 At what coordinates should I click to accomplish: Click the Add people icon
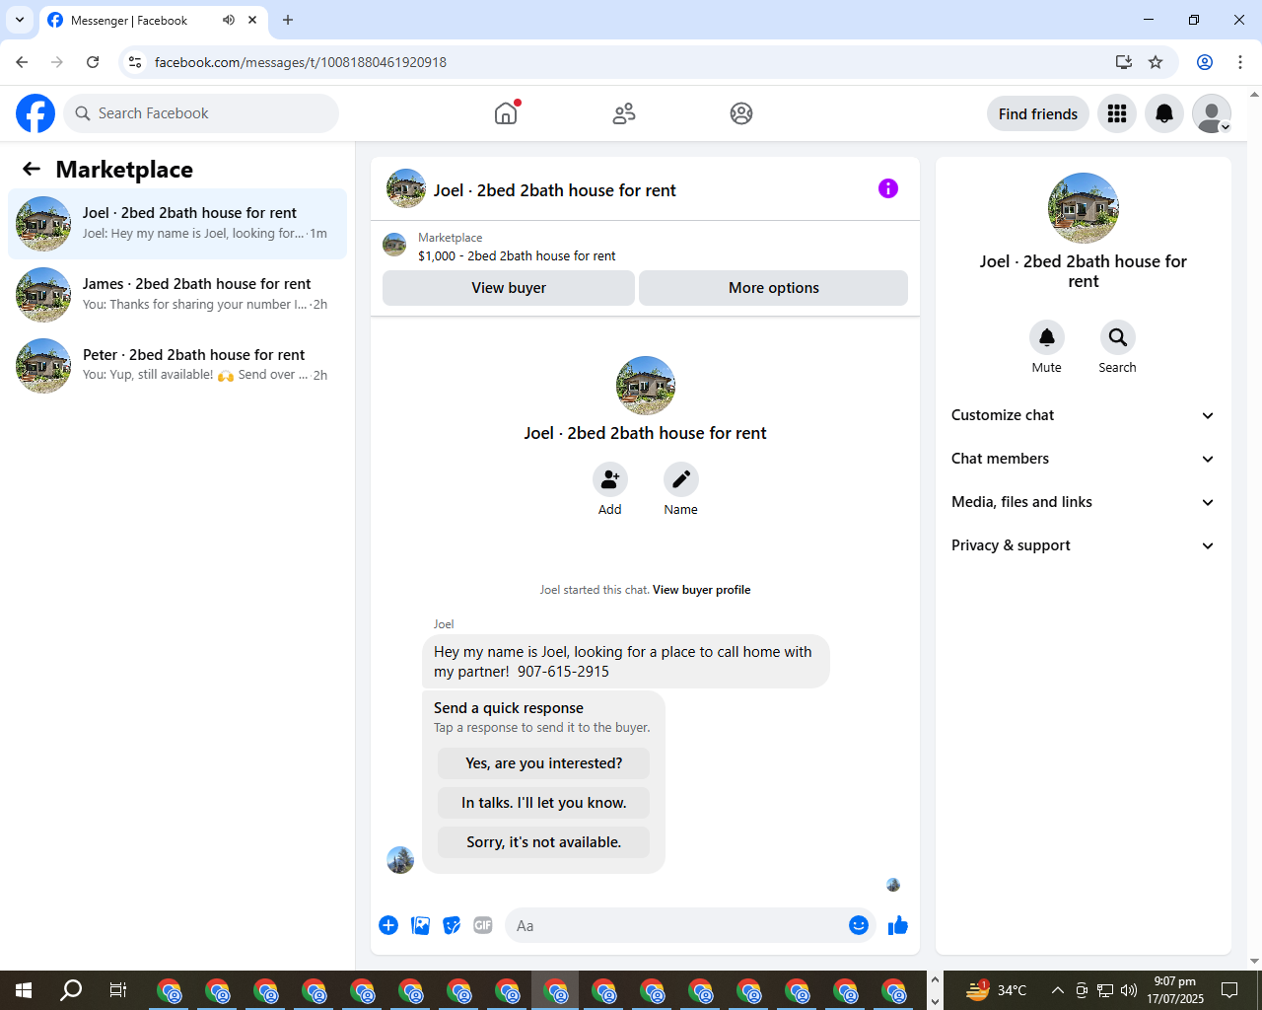pos(610,479)
